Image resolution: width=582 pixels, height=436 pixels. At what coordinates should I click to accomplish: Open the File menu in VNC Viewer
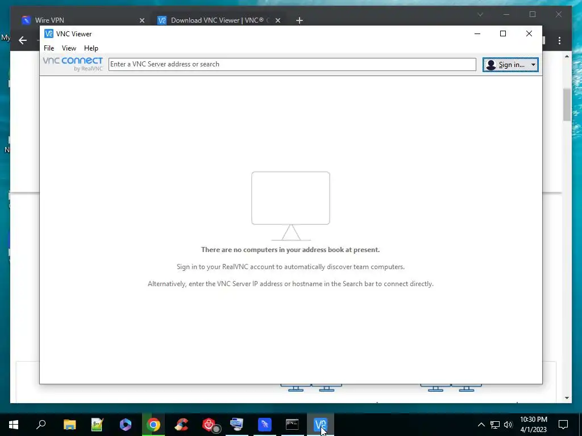click(49, 48)
